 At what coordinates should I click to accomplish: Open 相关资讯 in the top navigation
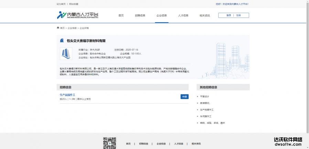(x=204, y=15)
